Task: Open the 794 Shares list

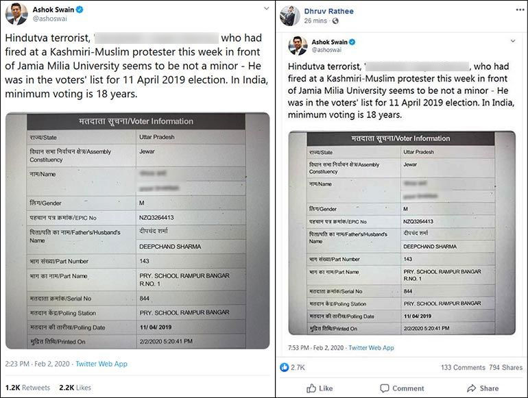Action: click(507, 368)
